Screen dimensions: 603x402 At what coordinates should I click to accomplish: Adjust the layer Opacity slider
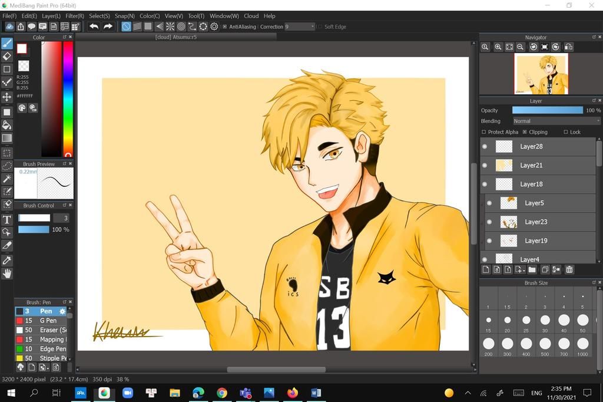(547, 110)
